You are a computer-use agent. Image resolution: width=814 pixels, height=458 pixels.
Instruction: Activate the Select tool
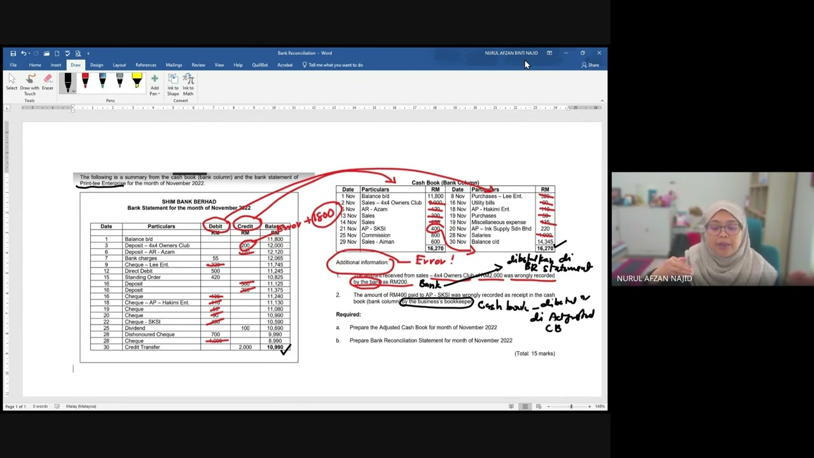pyautogui.click(x=11, y=82)
